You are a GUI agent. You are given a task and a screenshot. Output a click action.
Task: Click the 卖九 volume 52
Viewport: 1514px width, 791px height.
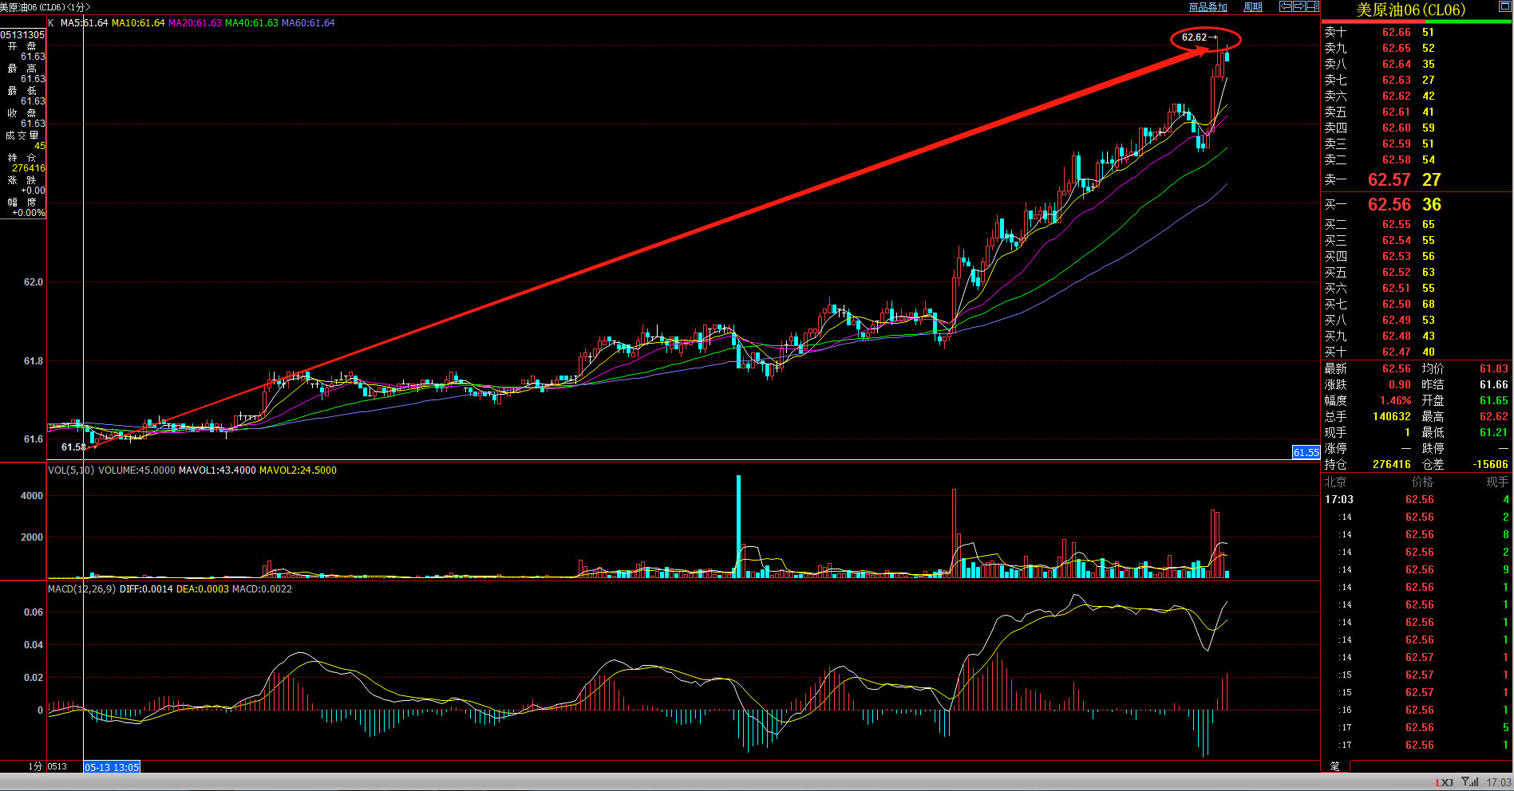point(1429,49)
